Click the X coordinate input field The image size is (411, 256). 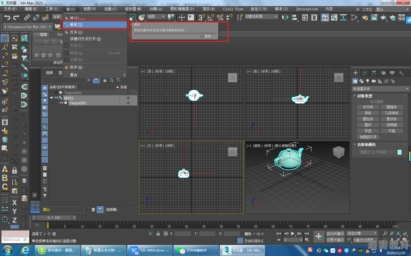pos(183,234)
